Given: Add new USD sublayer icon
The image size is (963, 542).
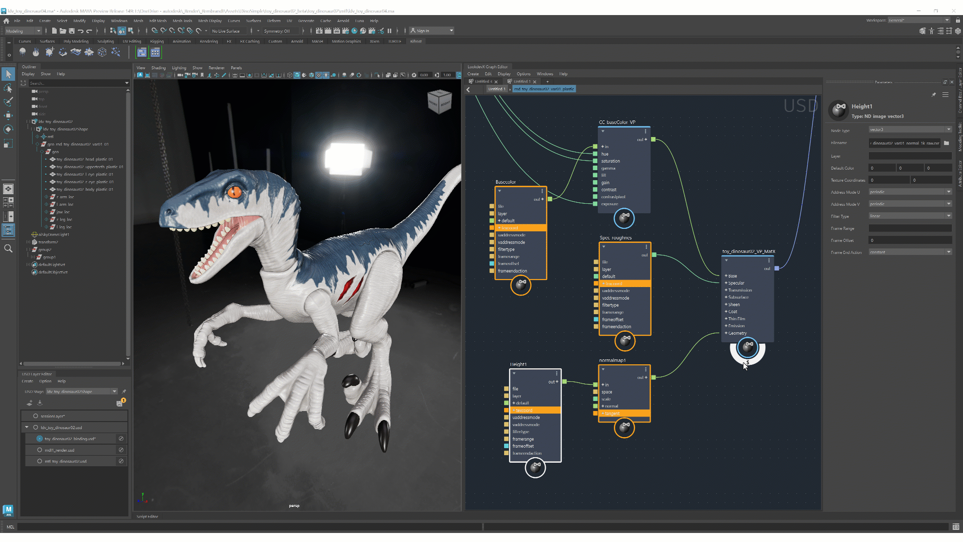Looking at the screenshot, I should [30, 403].
